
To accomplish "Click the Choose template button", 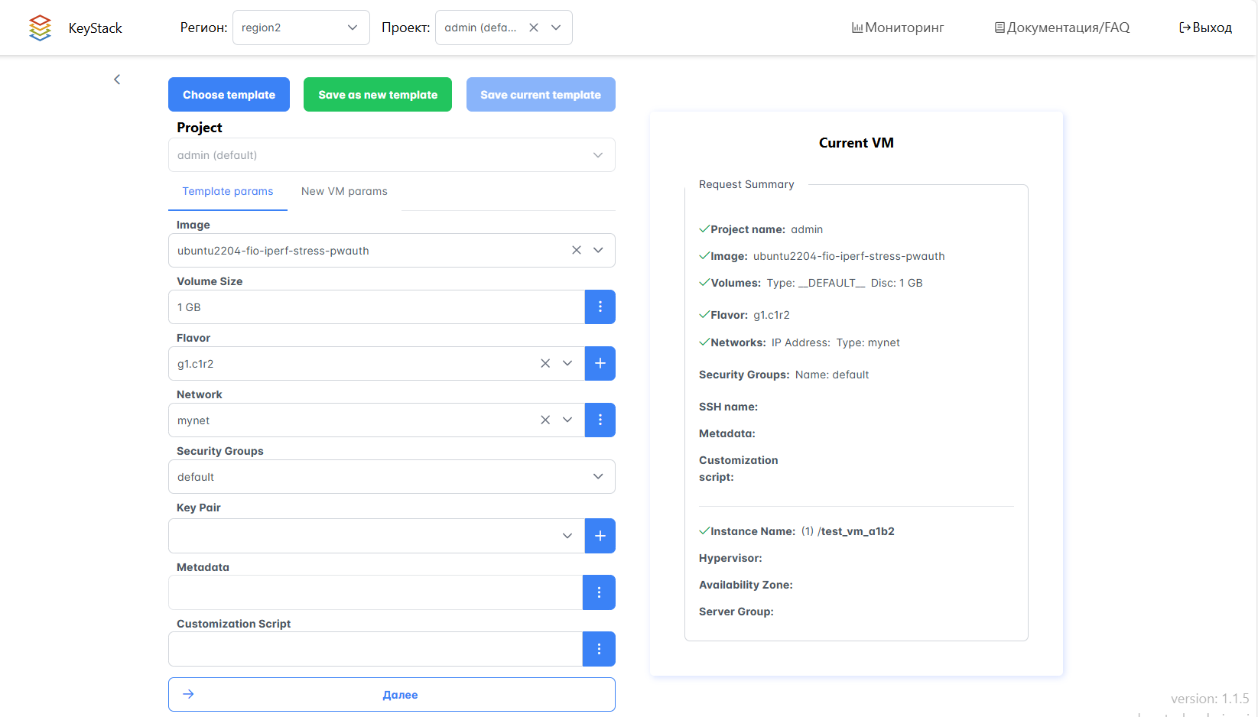I will [x=229, y=95].
